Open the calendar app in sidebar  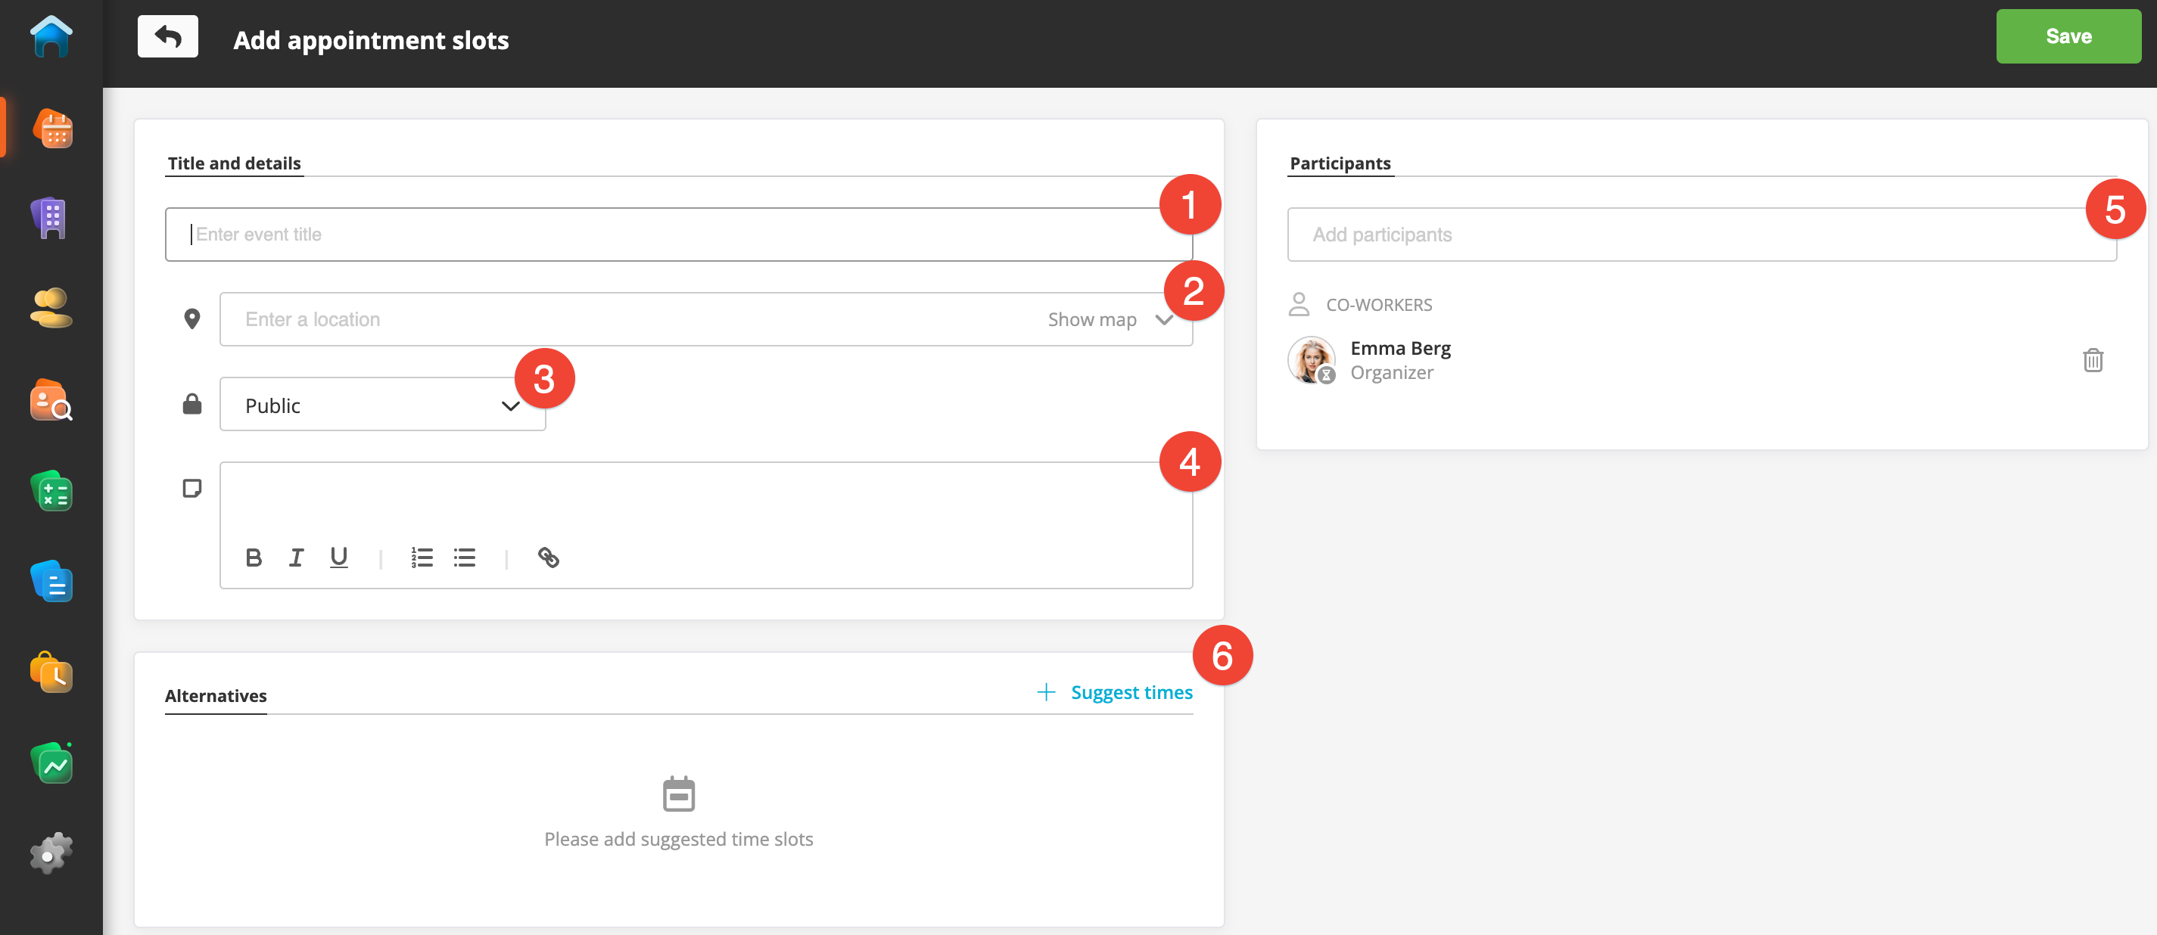pyautogui.click(x=52, y=129)
